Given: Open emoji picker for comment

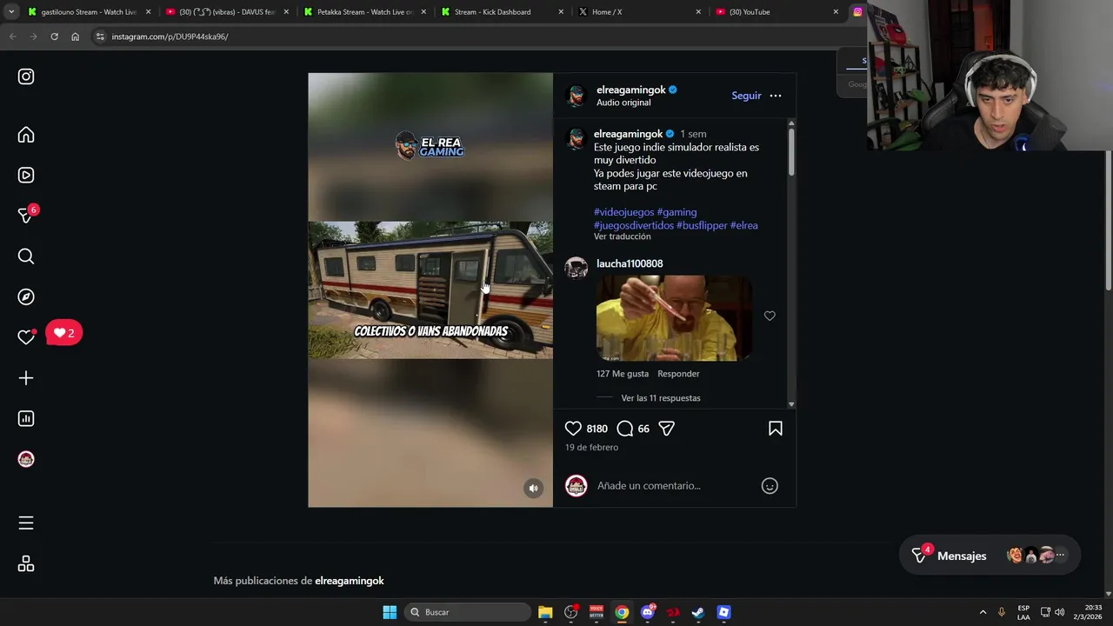Looking at the screenshot, I should point(770,486).
